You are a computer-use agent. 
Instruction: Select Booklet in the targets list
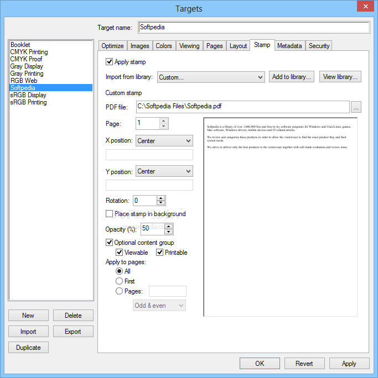tap(51, 45)
